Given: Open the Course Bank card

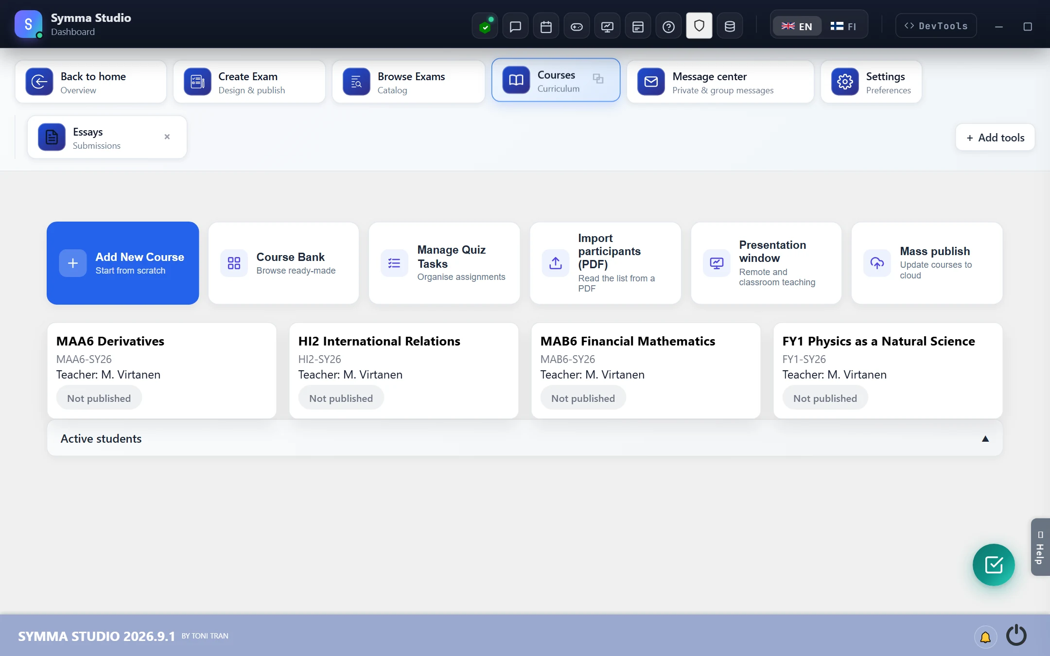Looking at the screenshot, I should point(283,263).
